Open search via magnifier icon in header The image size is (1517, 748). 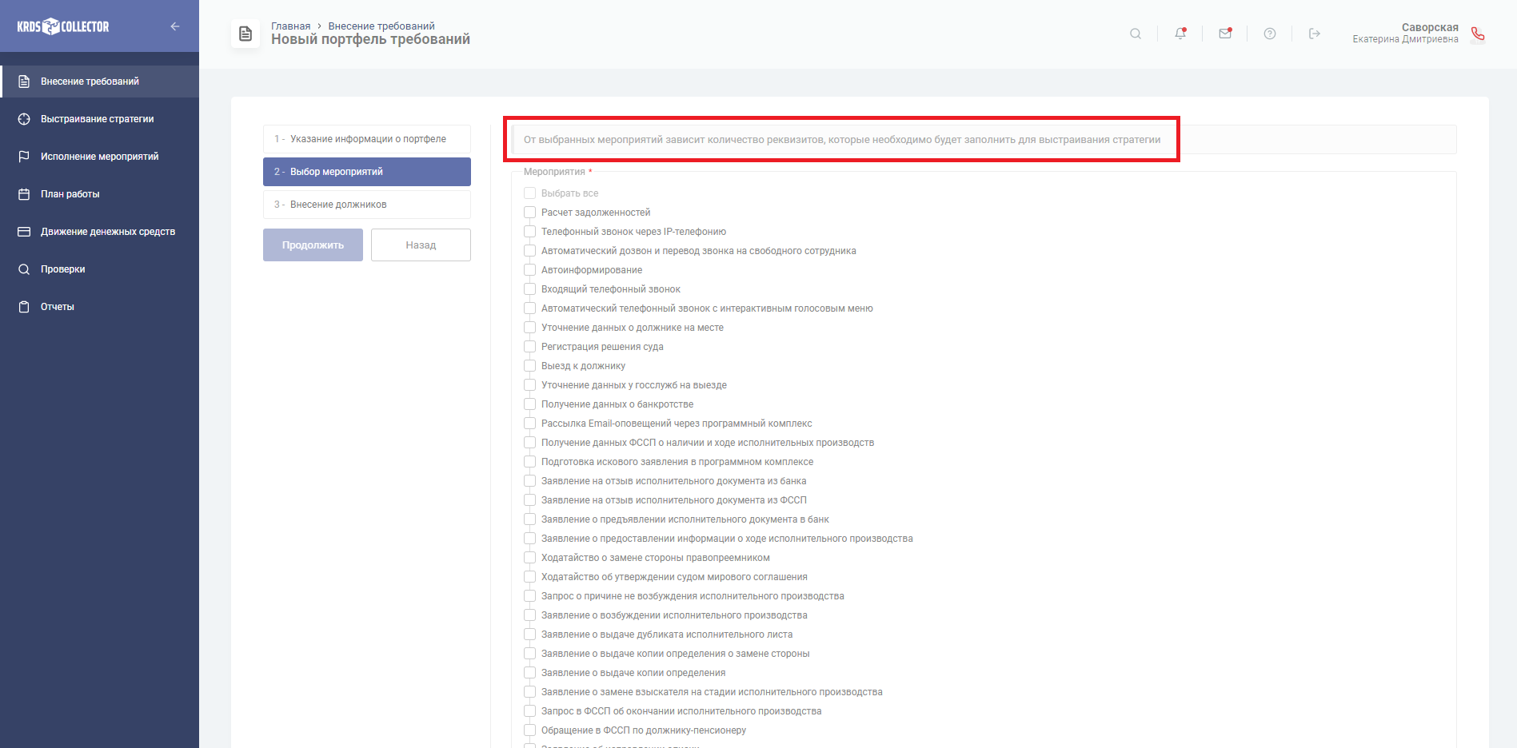pos(1135,34)
